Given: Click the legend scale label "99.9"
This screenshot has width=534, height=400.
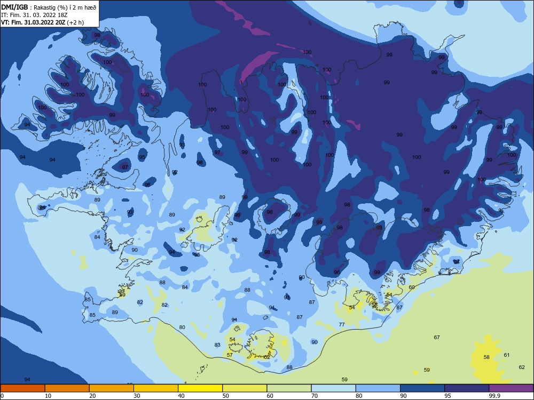Looking at the screenshot, I should pyautogui.click(x=494, y=396).
